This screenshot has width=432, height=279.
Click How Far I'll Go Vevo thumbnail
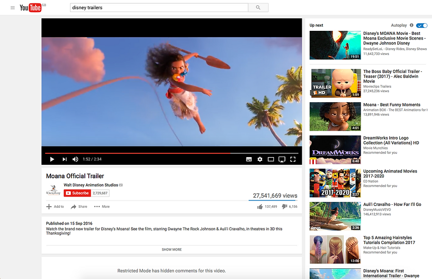(x=335, y=216)
